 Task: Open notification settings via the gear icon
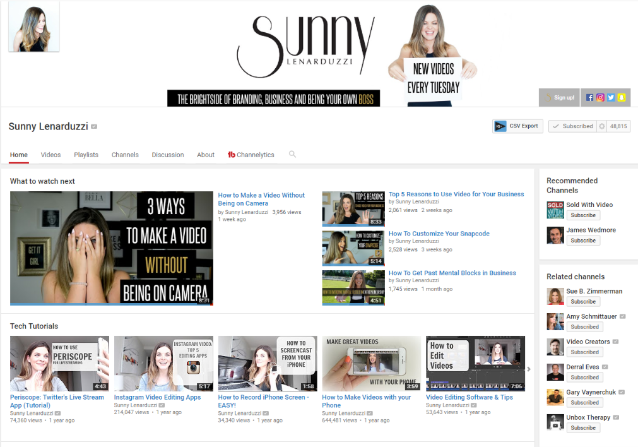click(601, 126)
